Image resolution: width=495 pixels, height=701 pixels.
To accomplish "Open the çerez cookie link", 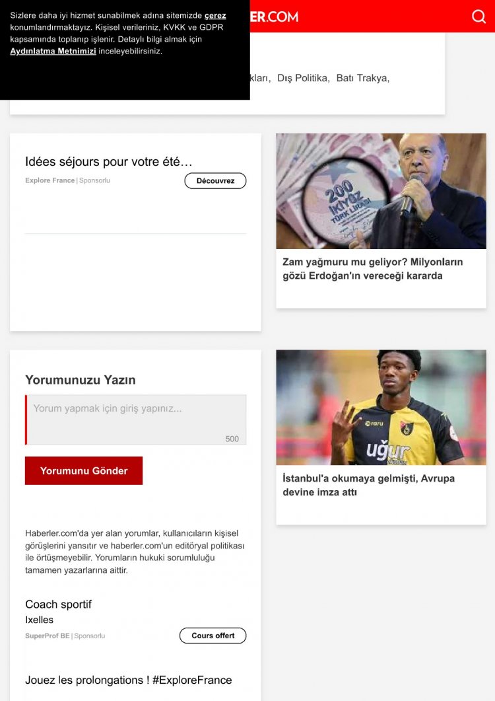I will tap(215, 16).
